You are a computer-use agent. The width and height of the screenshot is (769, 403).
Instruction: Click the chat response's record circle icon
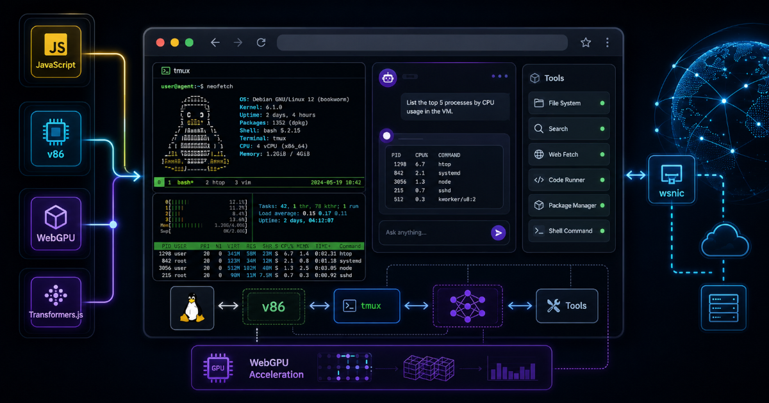386,136
